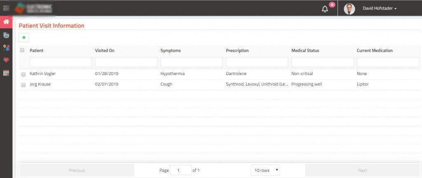The height and width of the screenshot is (178, 422).
Task: Open the hamburger menu in top bar
Action: [6, 8]
